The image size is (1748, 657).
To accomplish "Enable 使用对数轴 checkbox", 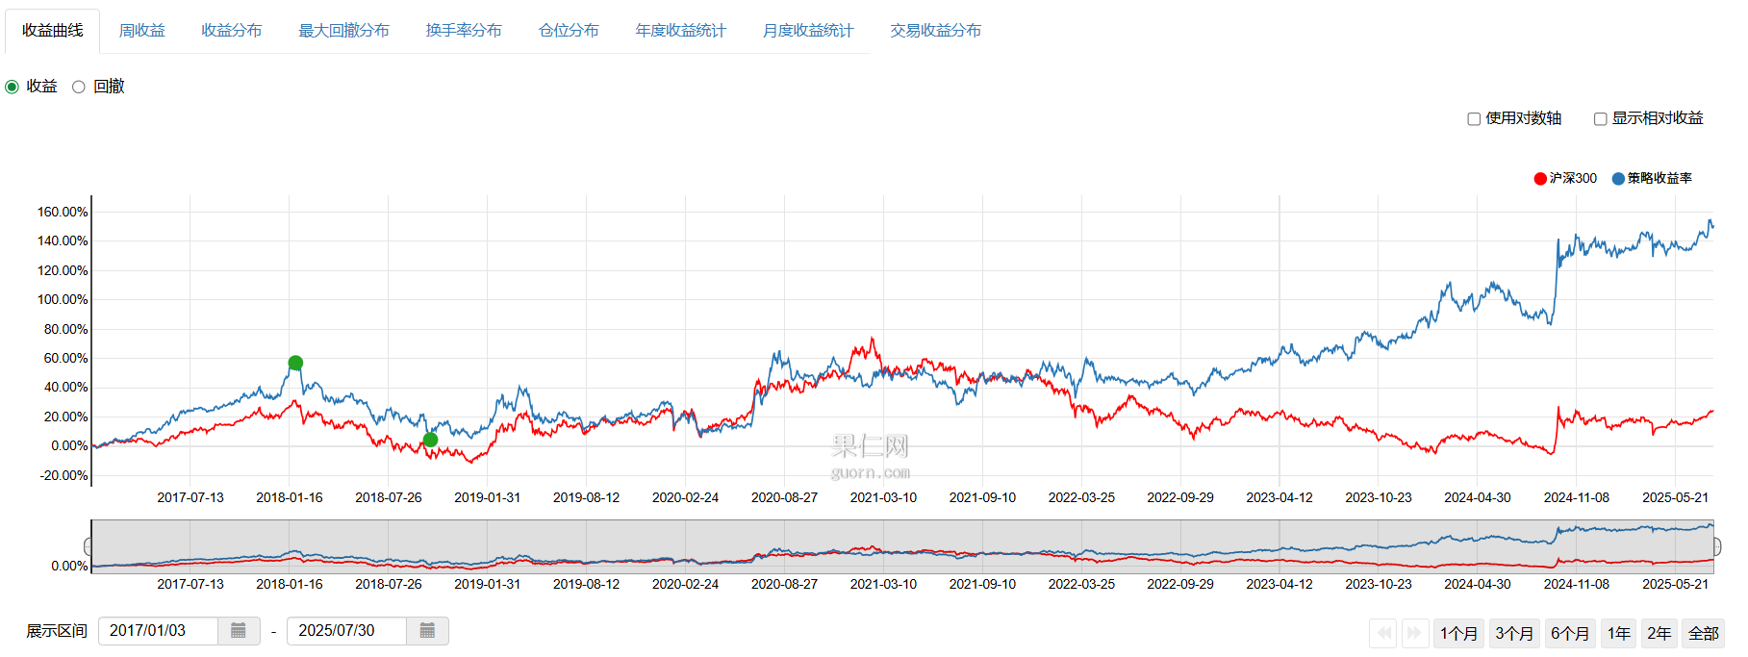I will point(1474,119).
